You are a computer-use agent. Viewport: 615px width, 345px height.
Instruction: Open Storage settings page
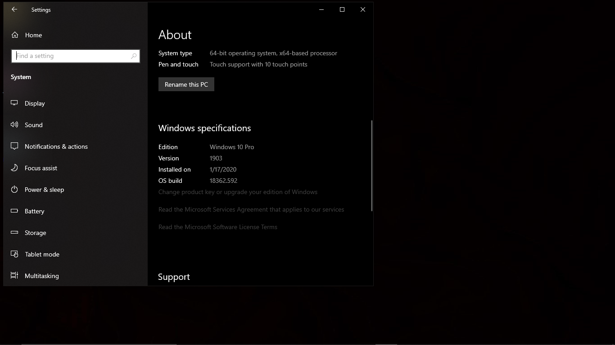coord(75,233)
